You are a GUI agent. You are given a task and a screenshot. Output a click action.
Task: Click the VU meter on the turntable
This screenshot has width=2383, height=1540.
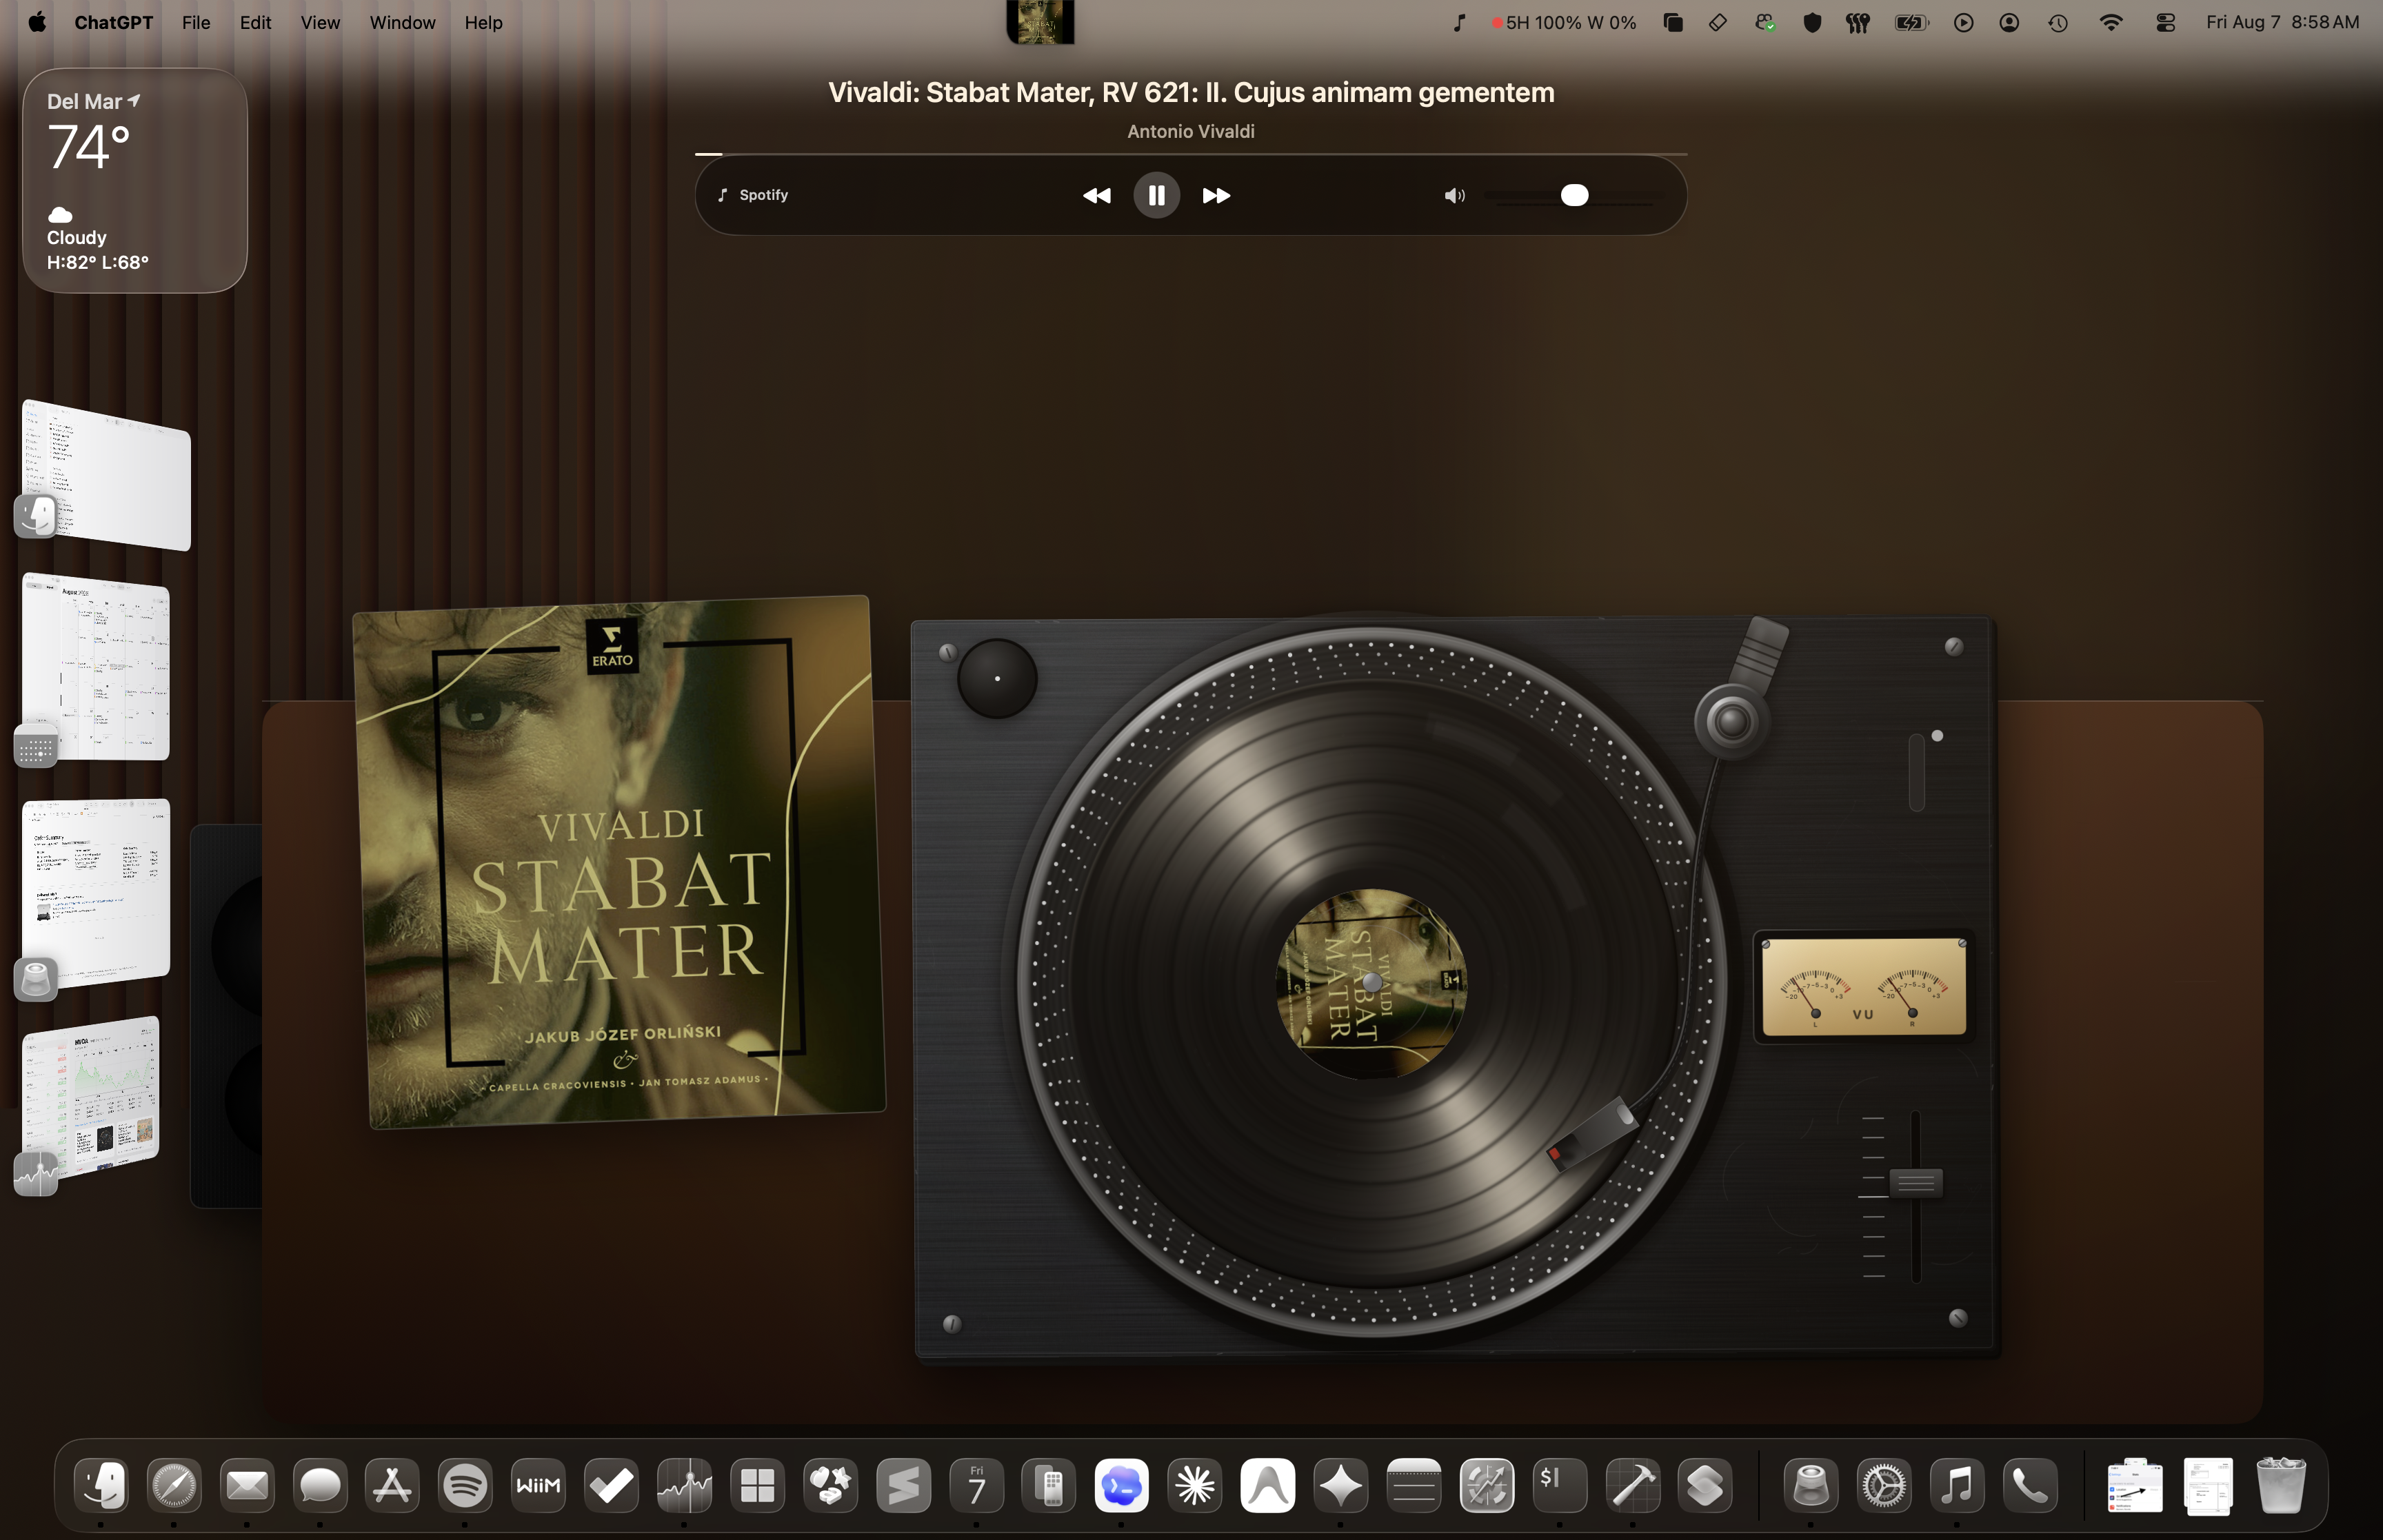pos(1863,987)
